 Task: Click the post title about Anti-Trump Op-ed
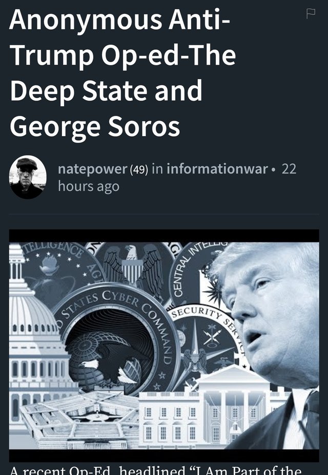tap(122, 73)
